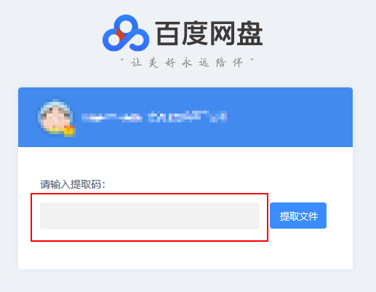
Task: Click the slogan's opening quotation mark
Action: (122, 60)
